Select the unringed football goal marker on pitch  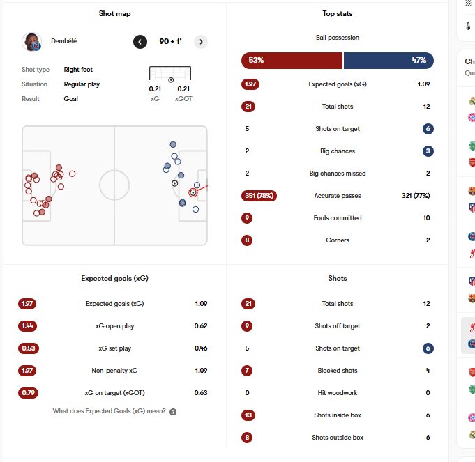(174, 183)
